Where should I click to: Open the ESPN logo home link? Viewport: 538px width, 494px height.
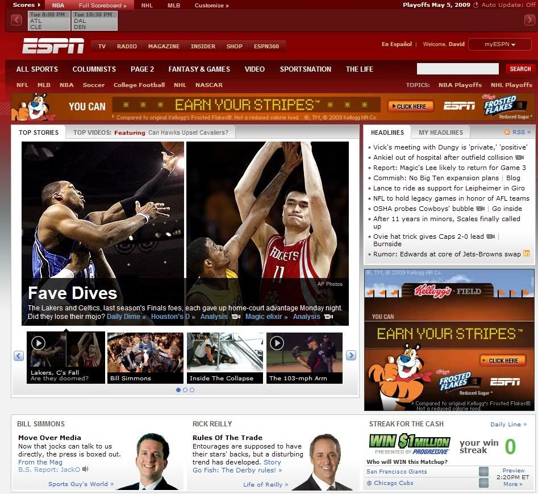(x=53, y=45)
